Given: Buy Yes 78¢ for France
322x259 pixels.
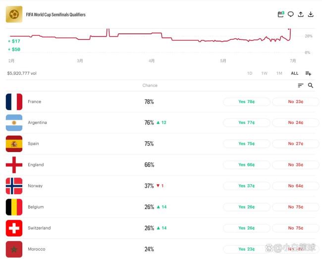Looking at the screenshot, I should point(247,102).
